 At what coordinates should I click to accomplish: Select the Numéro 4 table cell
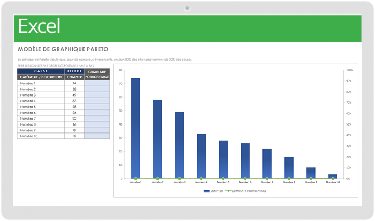[x=41, y=101]
